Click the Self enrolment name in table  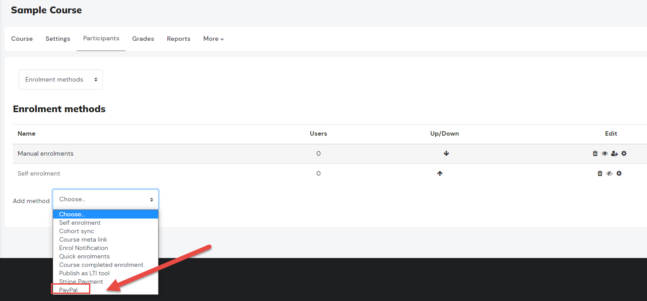tap(39, 174)
